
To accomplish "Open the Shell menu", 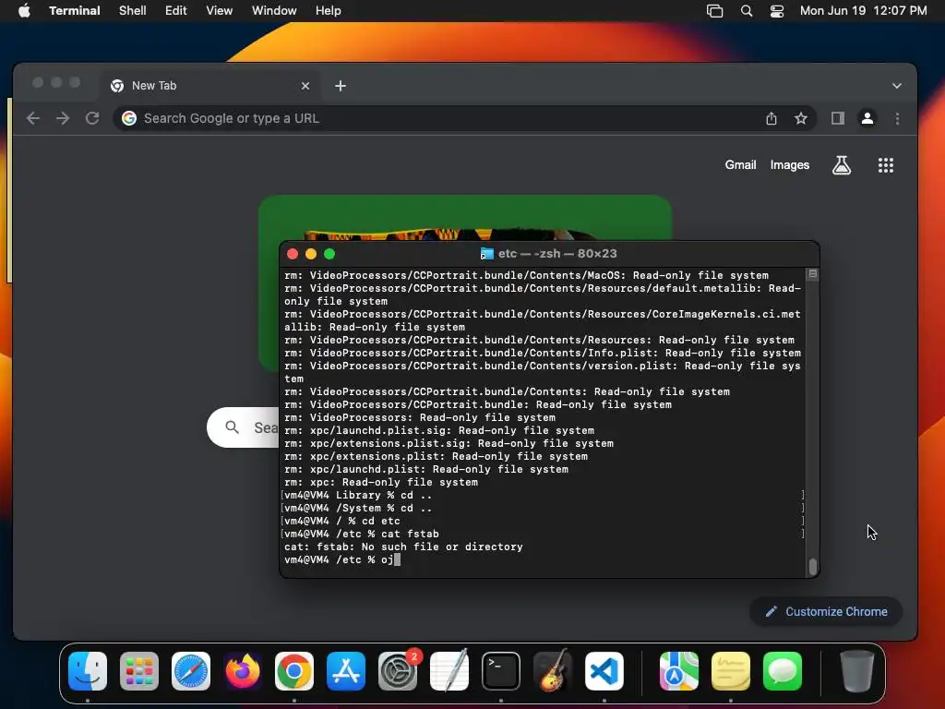I will coord(133,11).
